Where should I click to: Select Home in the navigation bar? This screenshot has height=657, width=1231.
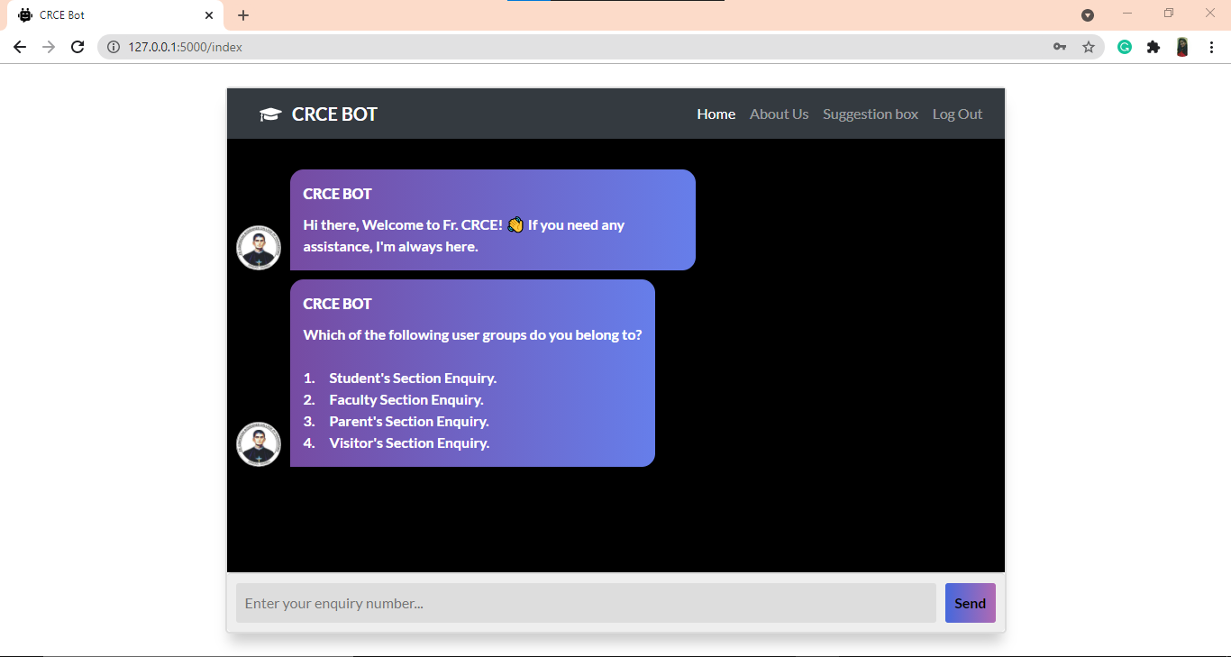716,114
